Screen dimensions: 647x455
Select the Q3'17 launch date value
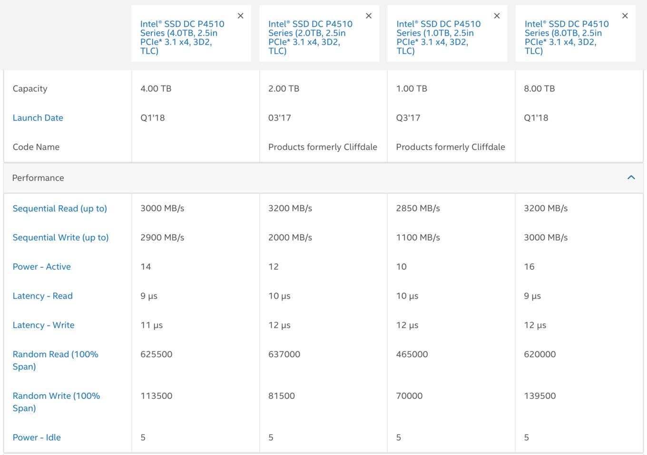tap(408, 118)
